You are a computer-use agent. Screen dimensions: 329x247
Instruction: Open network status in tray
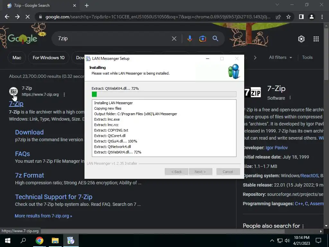click(280, 241)
